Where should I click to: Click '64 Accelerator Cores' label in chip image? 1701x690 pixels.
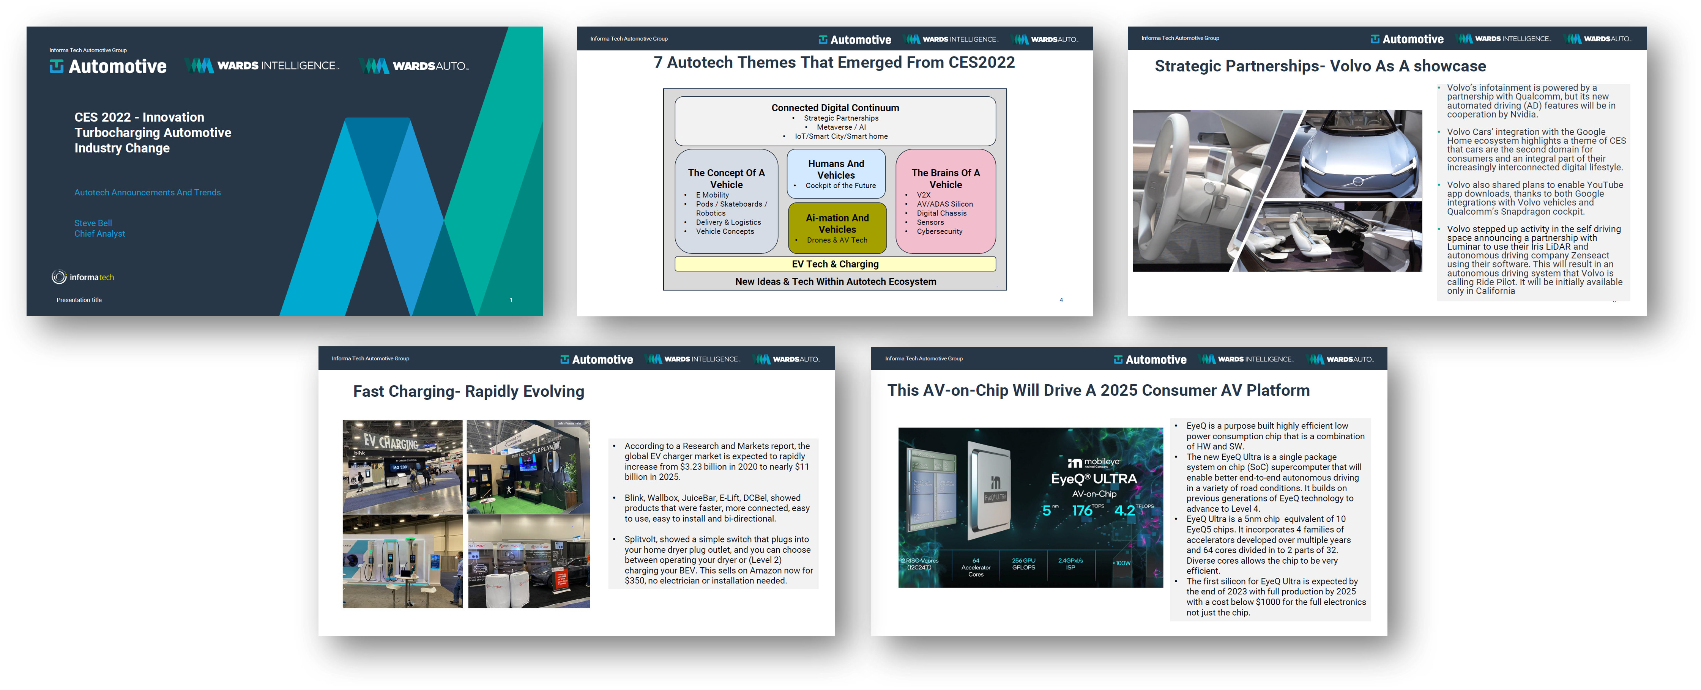tap(976, 567)
